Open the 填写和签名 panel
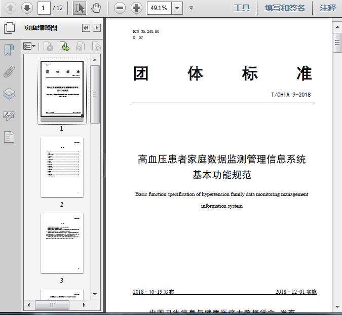Screen dimensions: 342x315 pos(285,8)
